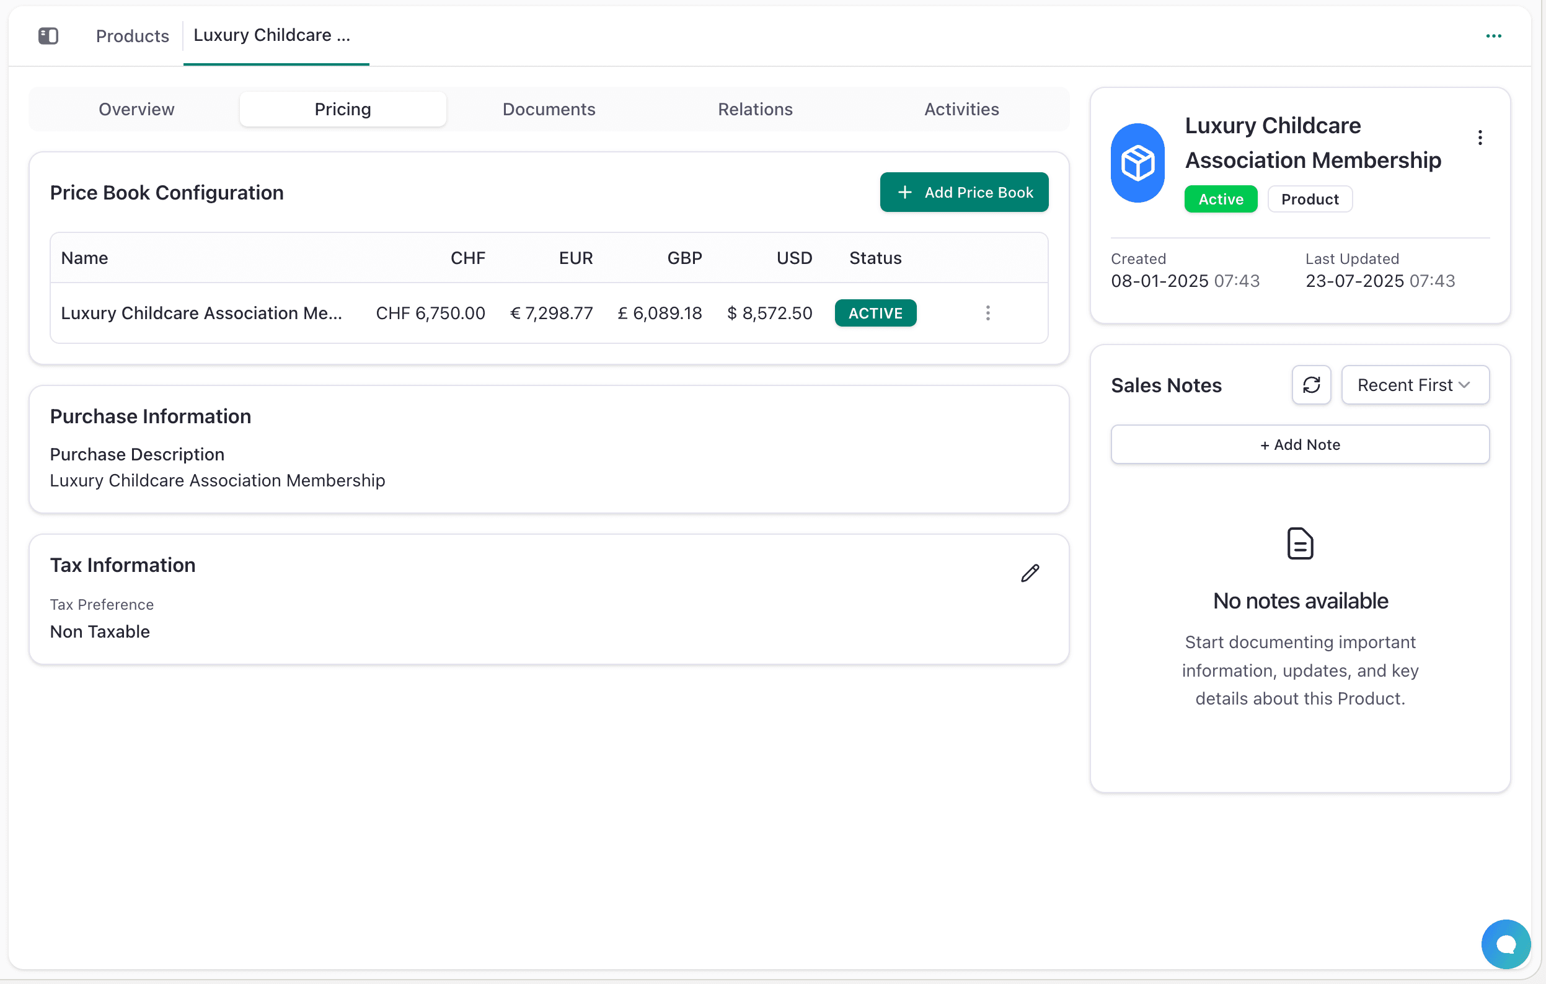1546x984 pixels.
Task: Switch to the Overview tab
Action: coord(137,109)
